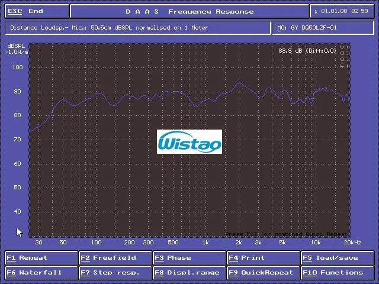The width and height of the screenshot is (379, 284).
Task: Click the ESC End button
Action: pyautogui.click(x=37, y=11)
